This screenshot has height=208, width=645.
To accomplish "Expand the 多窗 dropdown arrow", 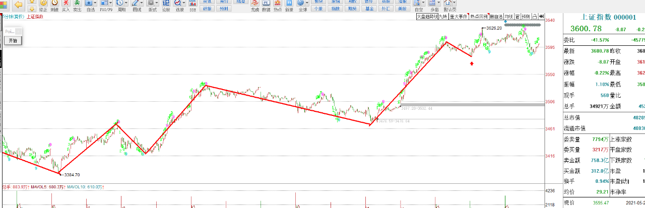I will [x=438, y=3].
